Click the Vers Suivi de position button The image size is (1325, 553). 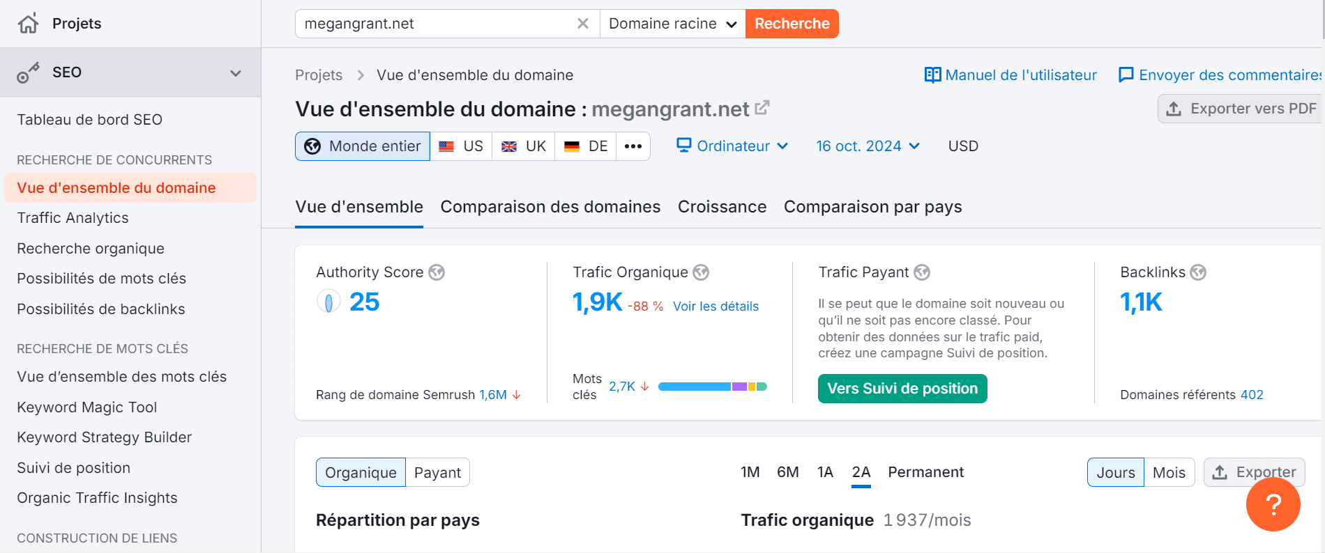[x=902, y=389]
